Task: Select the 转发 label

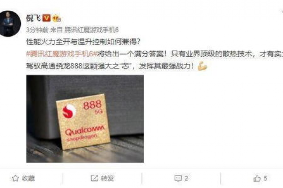Action: [x=107, y=178]
